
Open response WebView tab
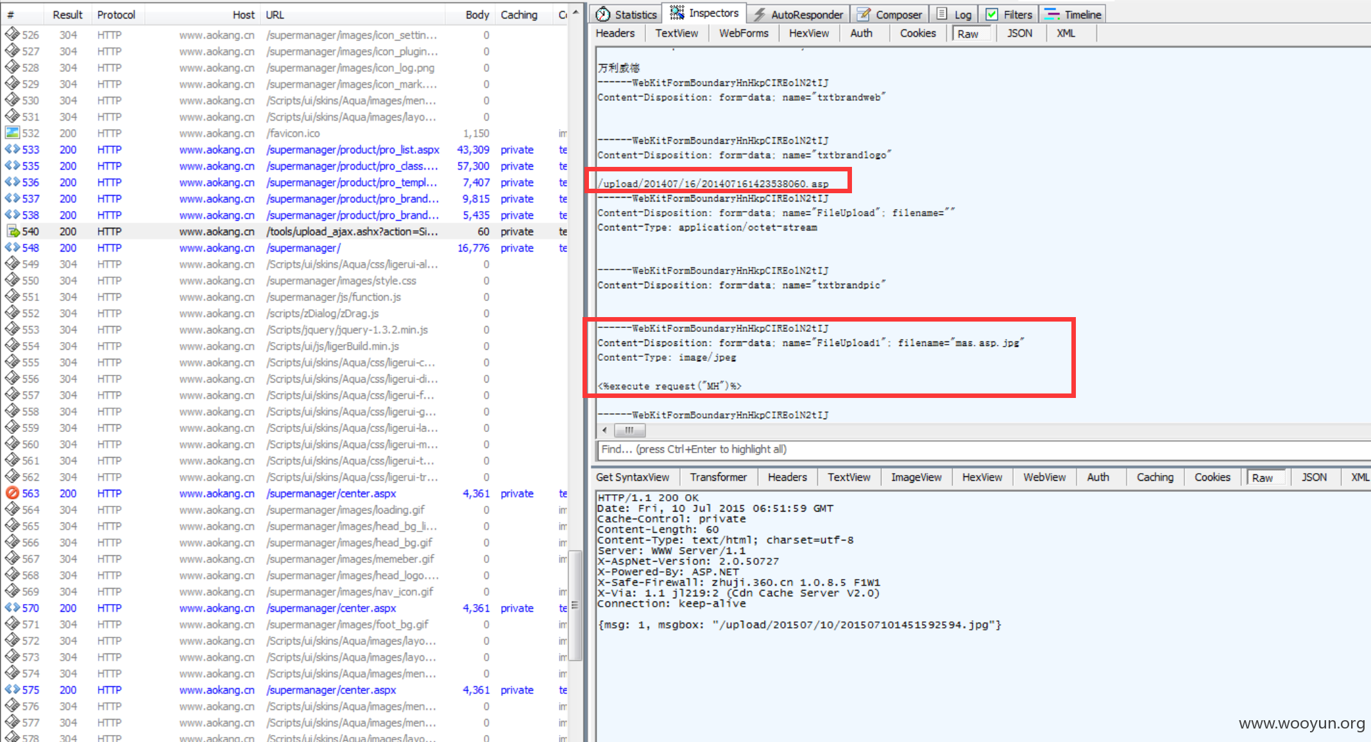coord(1044,477)
